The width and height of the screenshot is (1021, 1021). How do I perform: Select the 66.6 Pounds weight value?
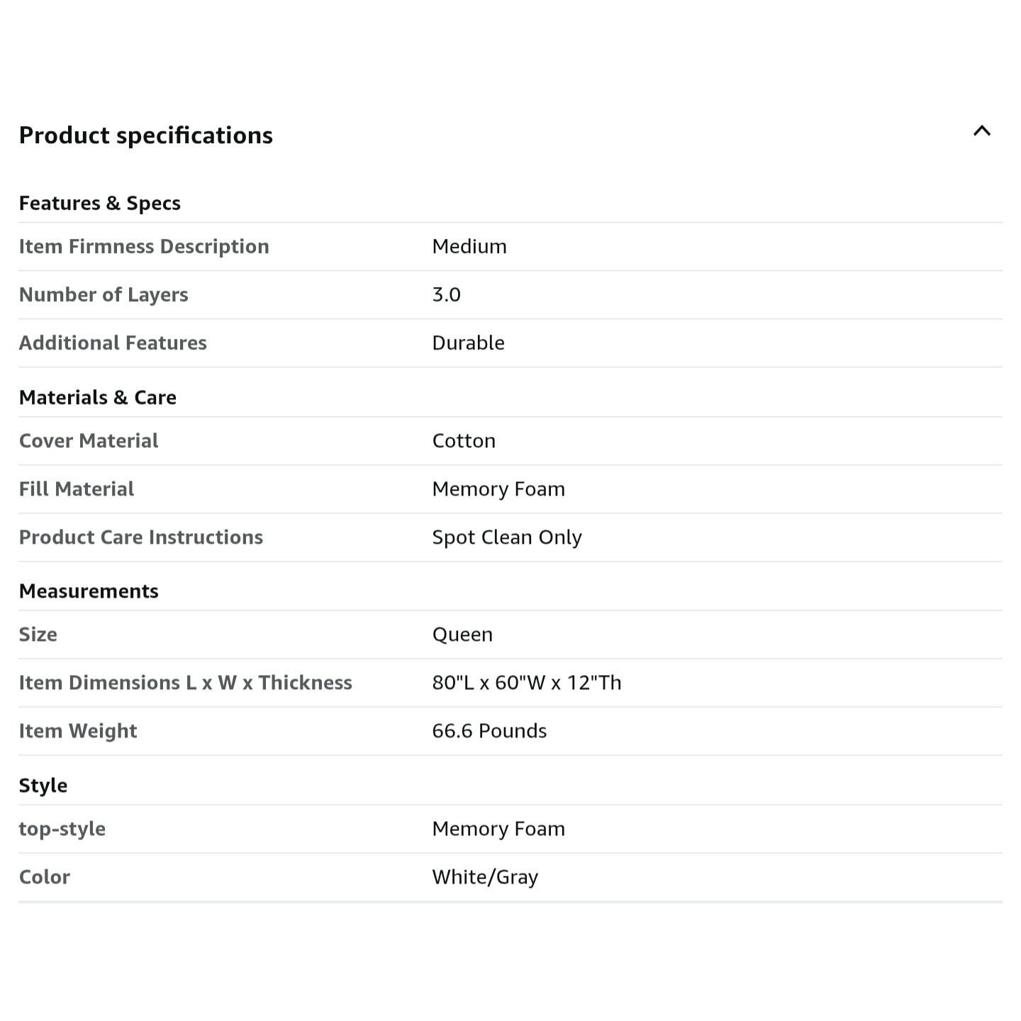coord(489,731)
